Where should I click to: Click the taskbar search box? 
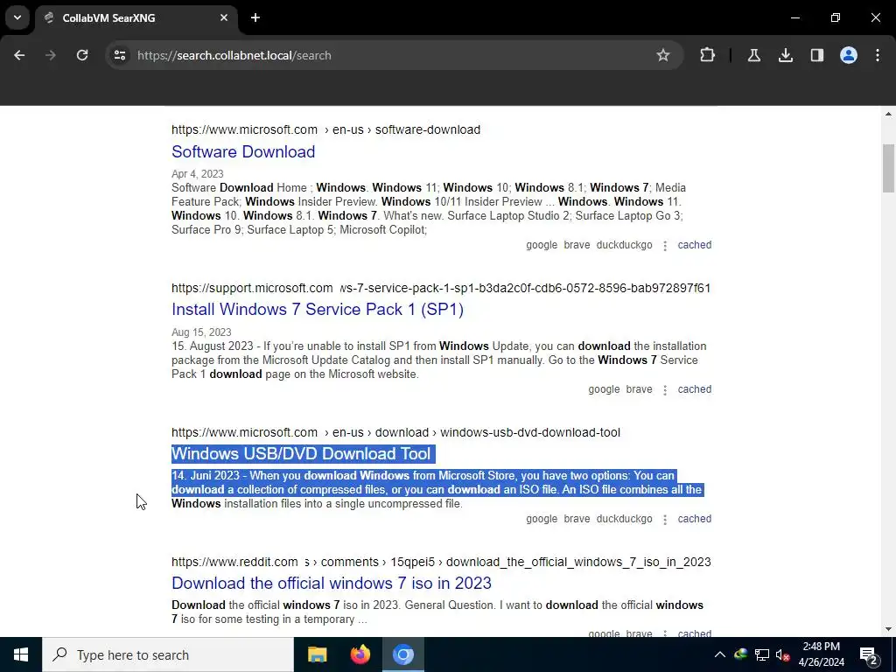pos(168,654)
